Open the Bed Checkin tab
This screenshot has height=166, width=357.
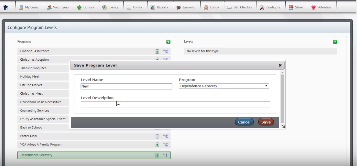coord(239,7)
